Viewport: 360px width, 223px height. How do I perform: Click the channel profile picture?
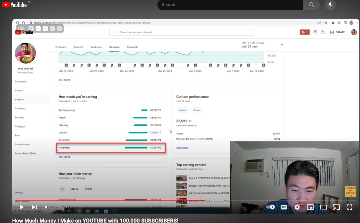[x=26, y=53]
